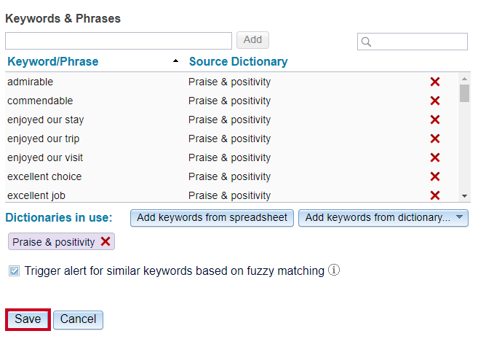Sort by Keyword/Phrase column arrow
This screenshot has width=478, height=339.
pyautogui.click(x=175, y=61)
